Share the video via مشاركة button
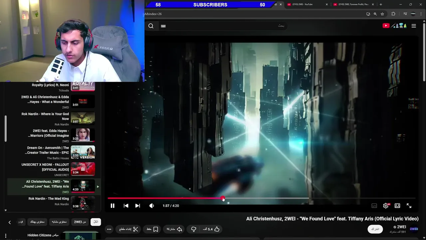Screen dimensions: 426x240 click(x=174, y=229)
